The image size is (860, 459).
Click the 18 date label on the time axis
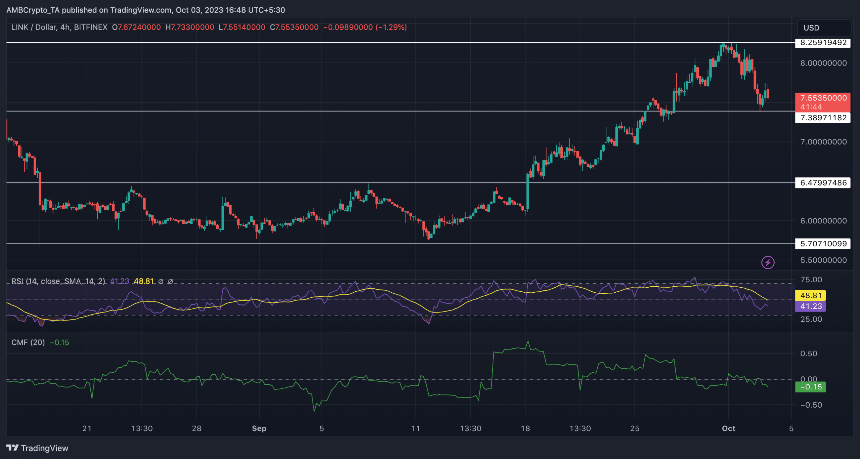point(525,428)
